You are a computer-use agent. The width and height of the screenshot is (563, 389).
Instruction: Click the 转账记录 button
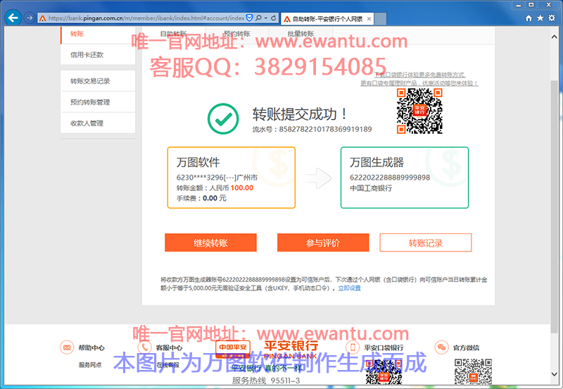tap(426, 242)
